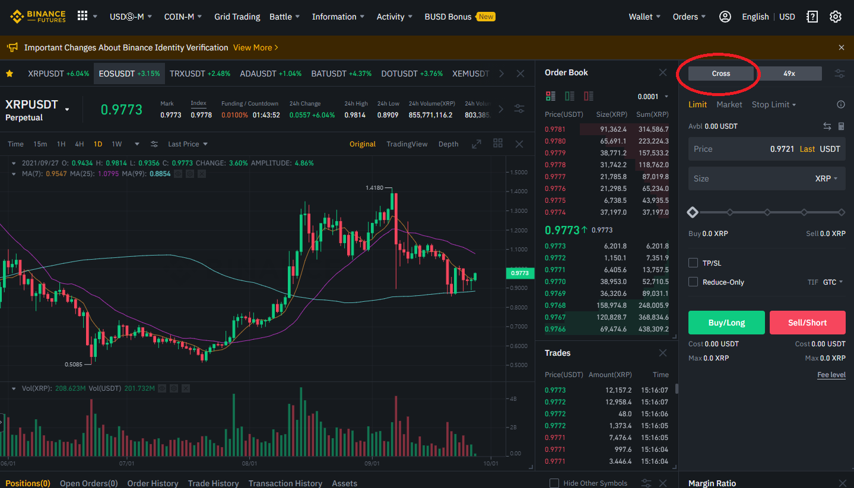The height and width of the screenshot is (488, 854).
Task: Select the Cross margin mode button
Action: (x=721, y=74)
